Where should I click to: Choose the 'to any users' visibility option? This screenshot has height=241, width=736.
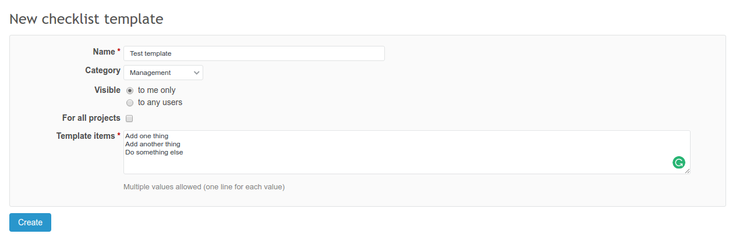[x=130, y=103]
